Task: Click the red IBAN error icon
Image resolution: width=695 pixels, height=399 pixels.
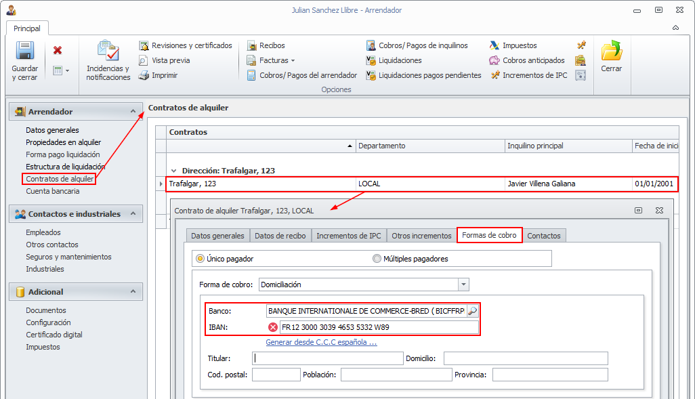Action: (x=273, y=327)
